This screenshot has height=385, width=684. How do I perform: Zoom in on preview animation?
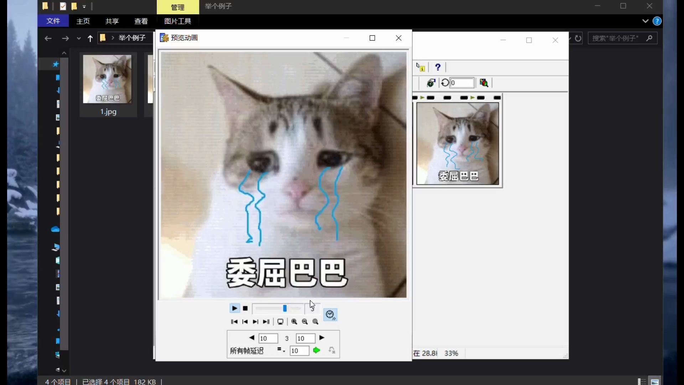pyautogui.click(x=294, y=322)
